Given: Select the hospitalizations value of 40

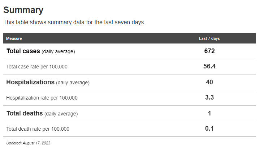Looking at the screenshot, I should pos(209,82).
